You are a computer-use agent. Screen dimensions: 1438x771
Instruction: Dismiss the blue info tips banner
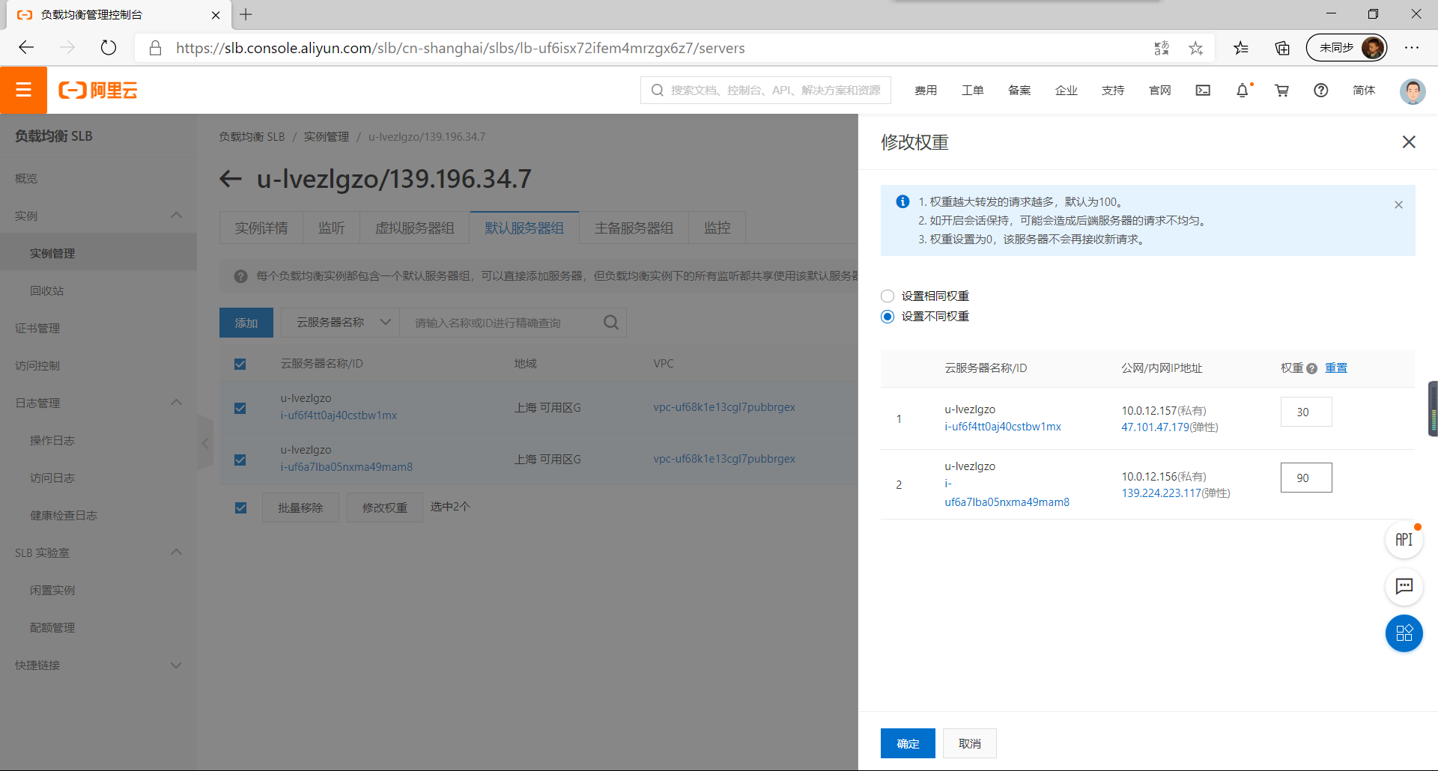(x=1398, y=204)
